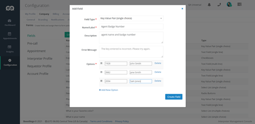Screen dimensions: 255x124
Task: Switch to the My Profile tab
Action: pyautogui.click(x=30, y=14)
